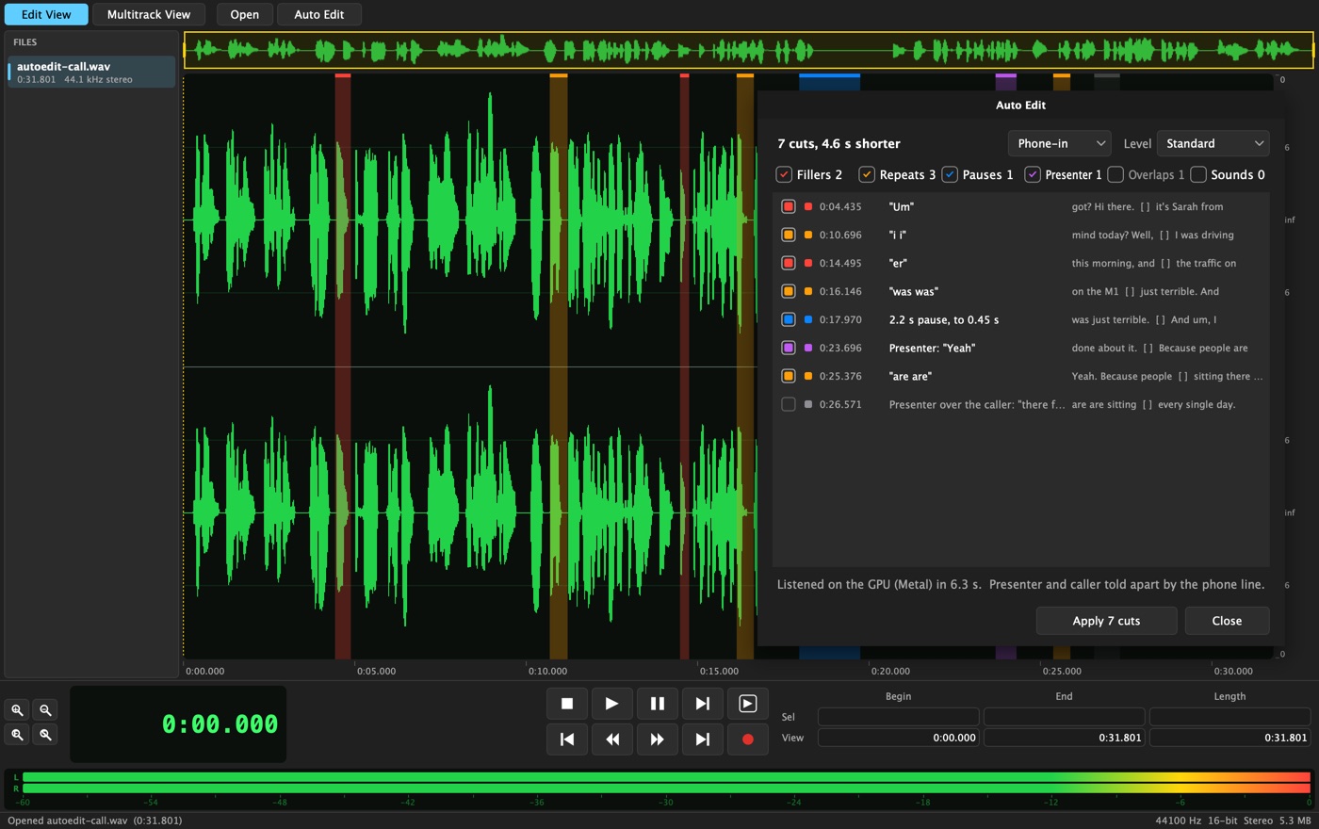
Task: Pause playback using the pause button
Action: pyautogui.click(x=657, y=704)
